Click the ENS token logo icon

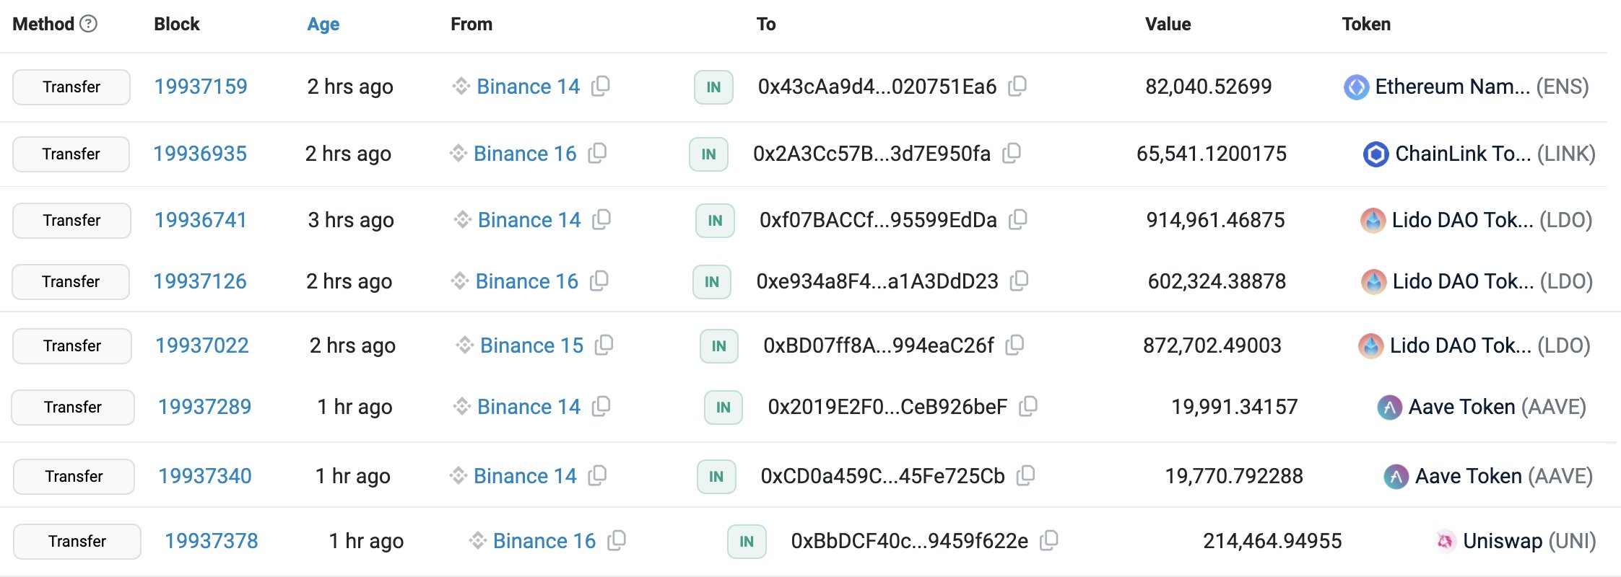(1356, 87)
